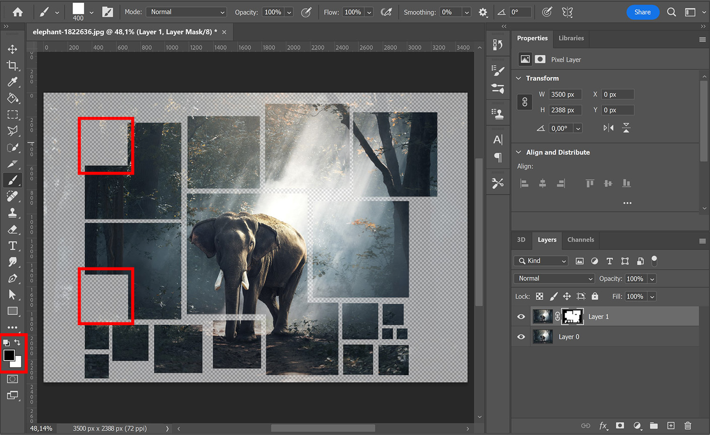Viewport: 710px width, 435px height.
Task: Switch to the Channels tab
Action: [x=580, y=240]
